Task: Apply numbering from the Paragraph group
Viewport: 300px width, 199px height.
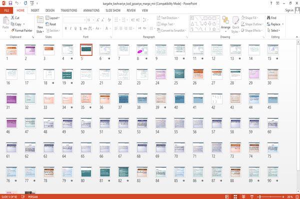Action: point(123,20)
